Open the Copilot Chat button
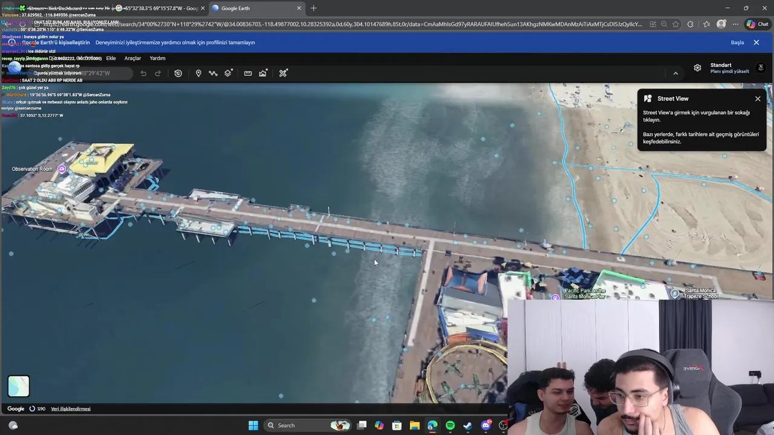This screenshot has height=435, width=774. [x=757, y=24]
